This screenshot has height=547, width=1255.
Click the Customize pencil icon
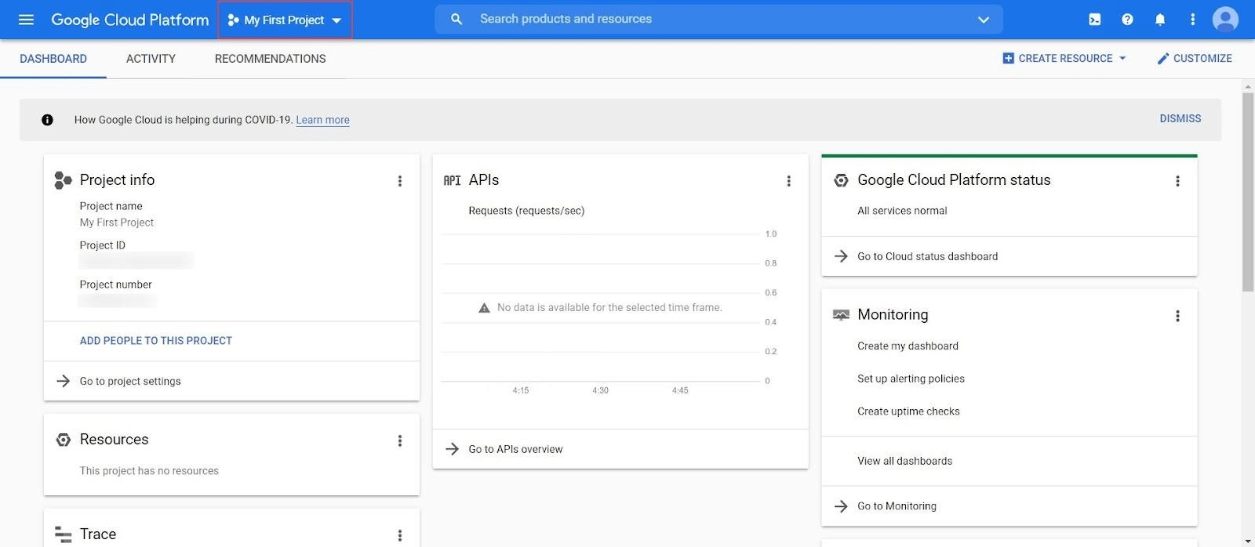[x=1163, y=58]
